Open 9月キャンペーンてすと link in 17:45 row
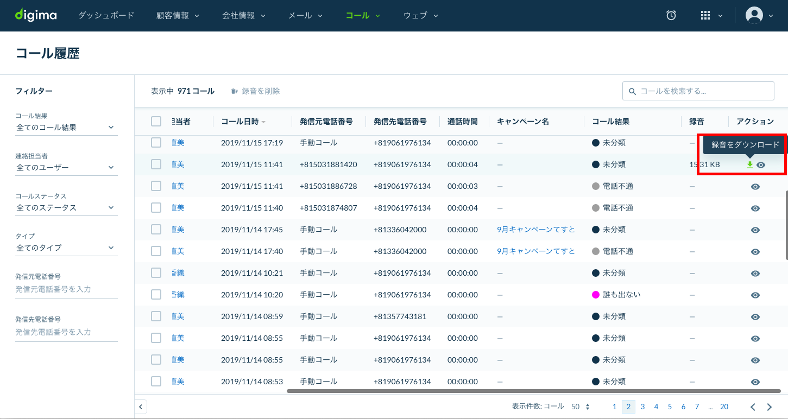Viewport: 788px width, 419px height. [x=536, y=230]
